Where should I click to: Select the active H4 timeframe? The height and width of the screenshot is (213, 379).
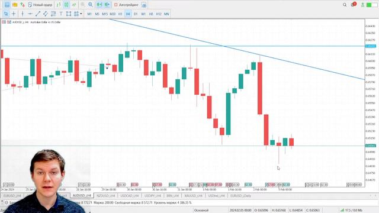tap(128, 14)
